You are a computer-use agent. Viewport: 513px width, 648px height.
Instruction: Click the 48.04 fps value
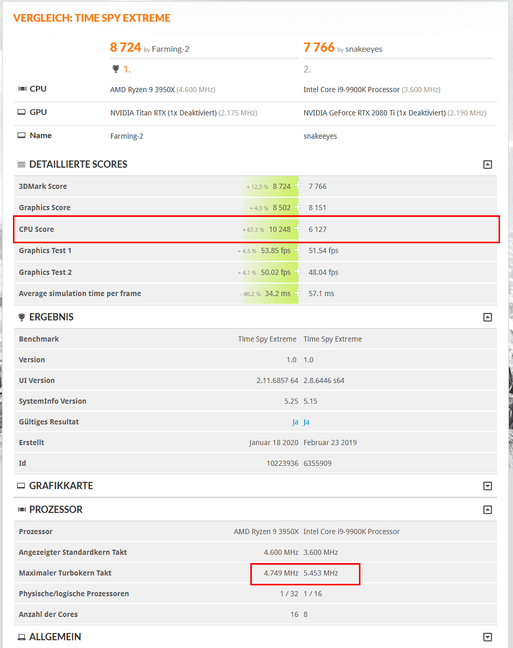(324, 272)
